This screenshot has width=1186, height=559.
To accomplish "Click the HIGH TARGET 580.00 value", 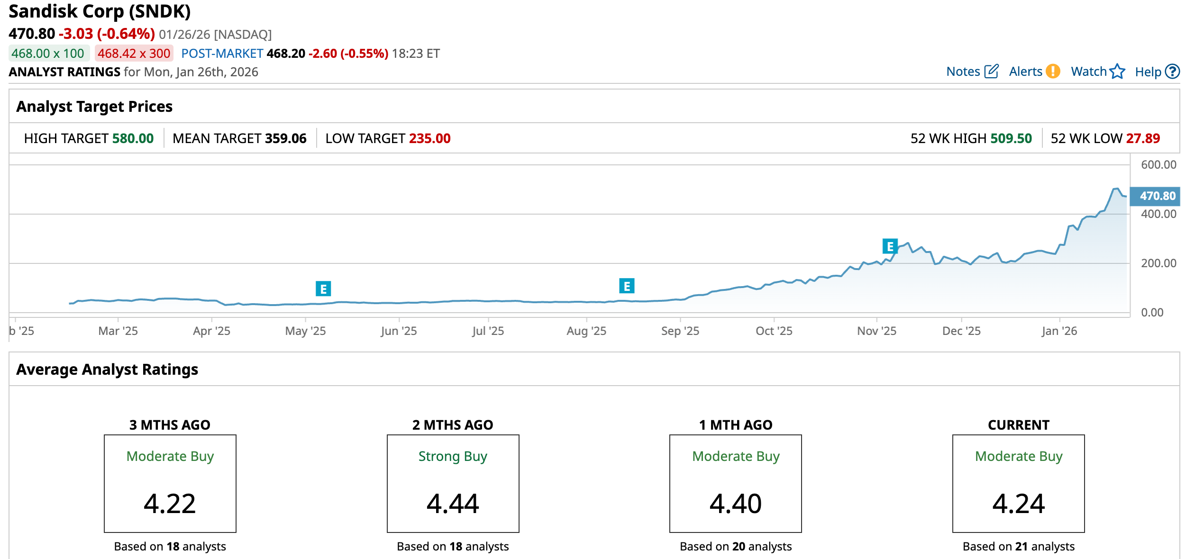I will point(133,138).
